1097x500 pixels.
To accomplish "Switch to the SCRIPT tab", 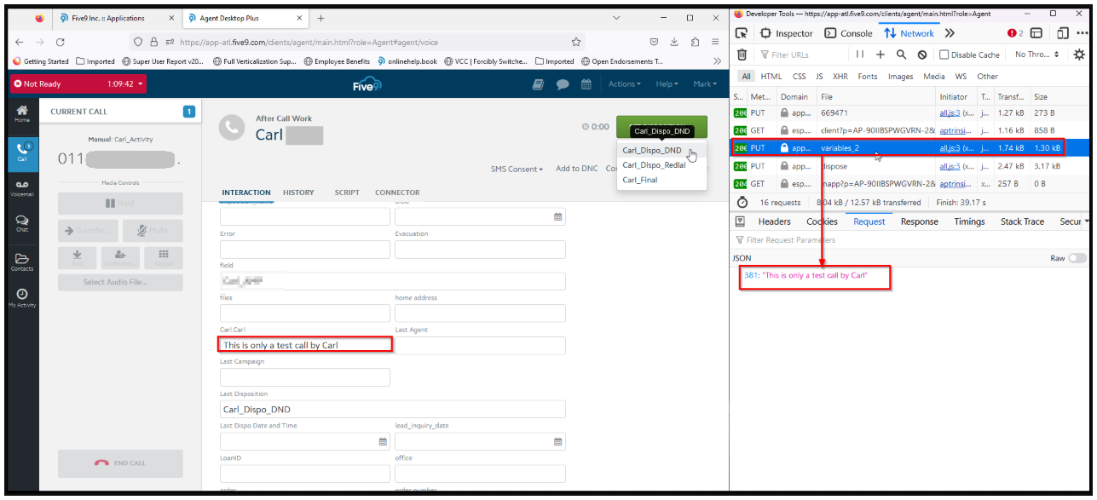I will (x=347, y=193).
